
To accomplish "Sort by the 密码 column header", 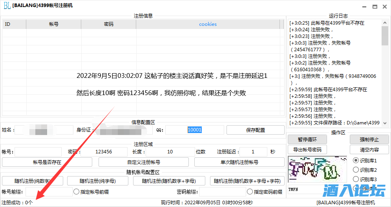I will (x=108, y=24).
